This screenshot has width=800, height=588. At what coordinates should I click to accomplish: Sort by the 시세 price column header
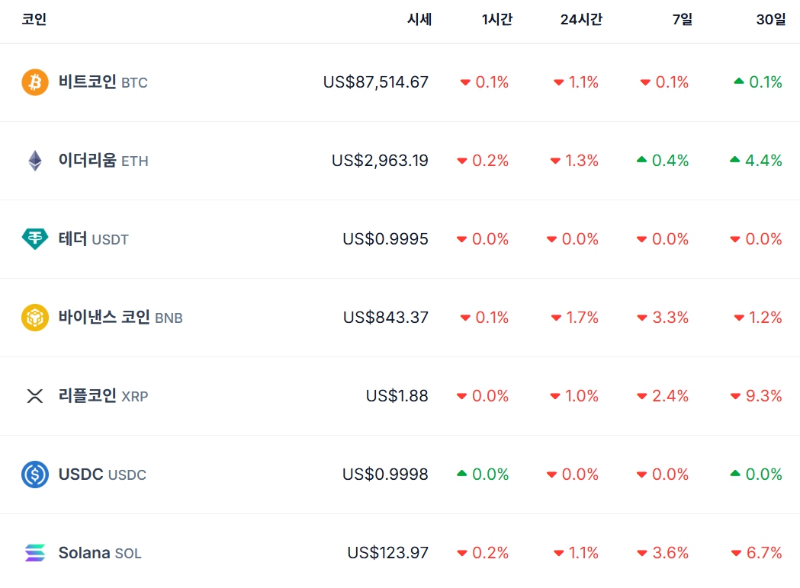[419, 20]
